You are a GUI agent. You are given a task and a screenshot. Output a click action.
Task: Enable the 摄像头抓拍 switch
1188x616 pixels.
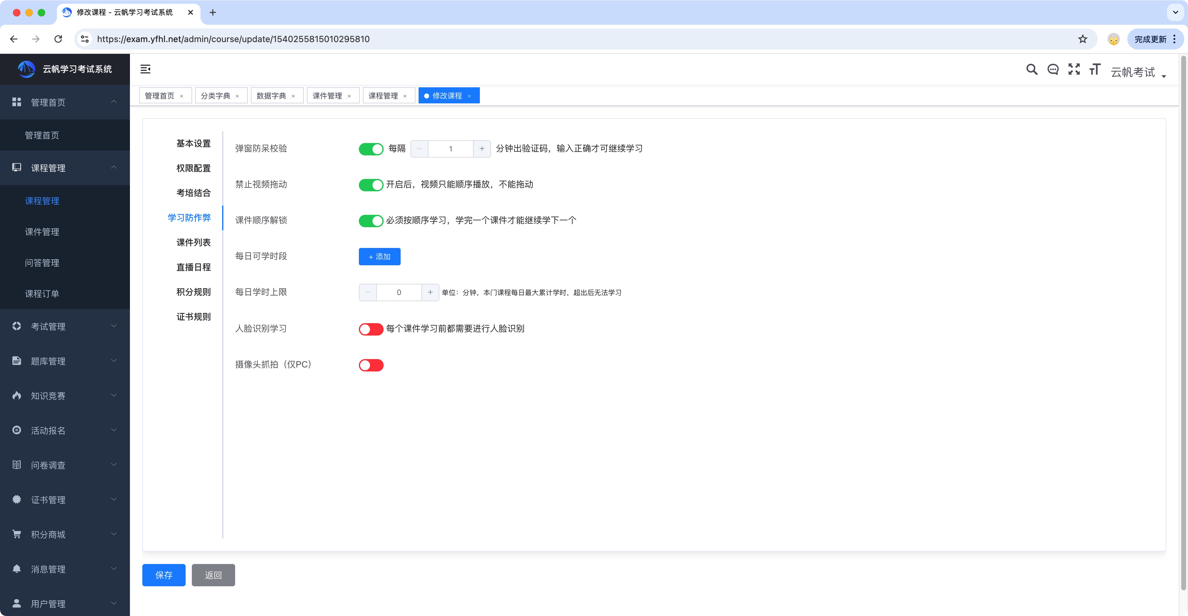371,365
